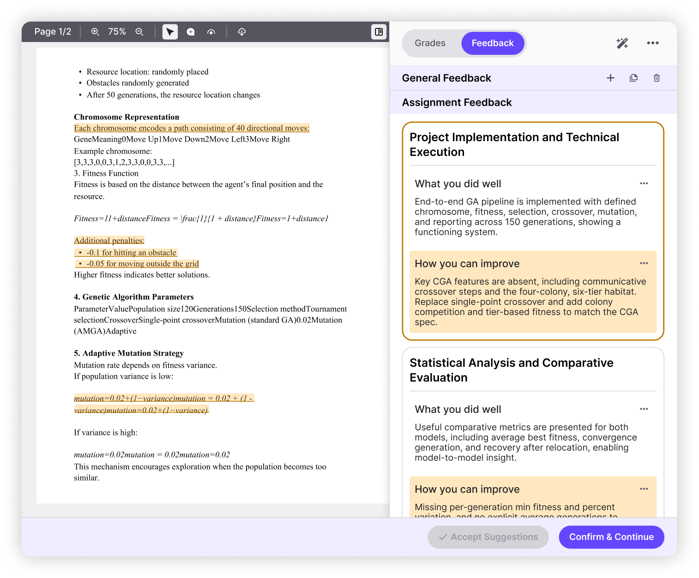The image size is (699, 578).
Task: Click the download document cloud icon
Action: [241, 32]
